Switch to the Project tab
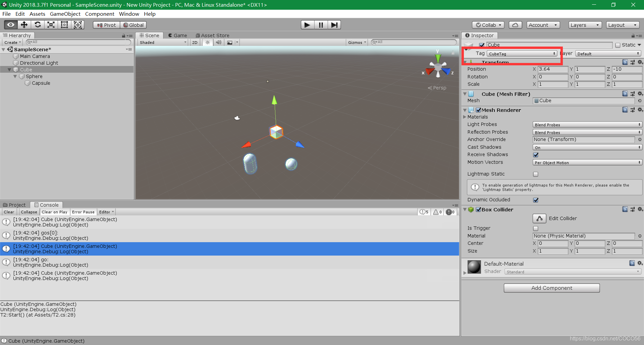The height and width of the screenshot is (345, 644). click(x=14, y=205)
